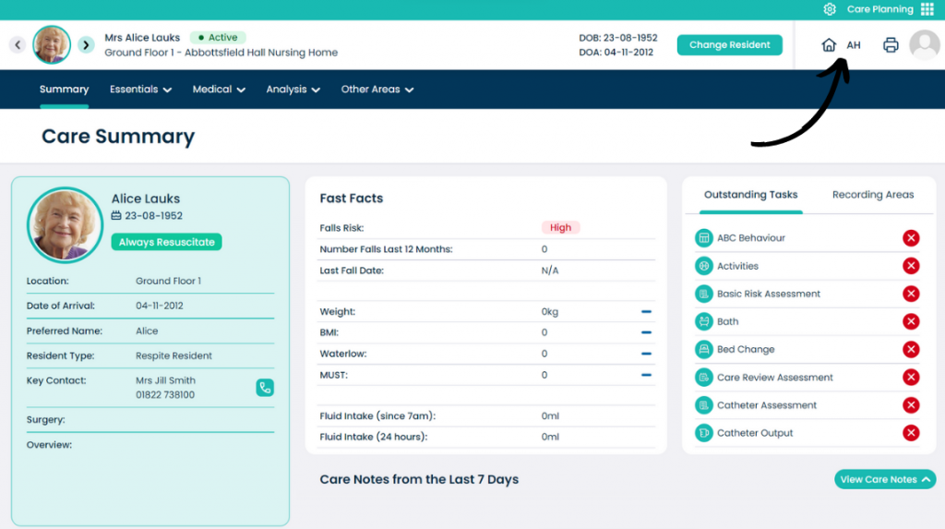Click Always Resuscitate badge
Viewport: 945px width, 529px height.
tap(166, 242)
